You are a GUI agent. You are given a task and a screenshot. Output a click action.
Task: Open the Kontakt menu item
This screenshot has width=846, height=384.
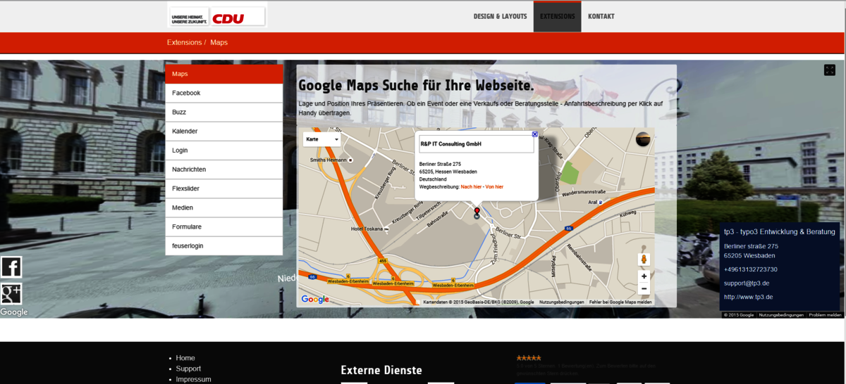pos(601,16)
